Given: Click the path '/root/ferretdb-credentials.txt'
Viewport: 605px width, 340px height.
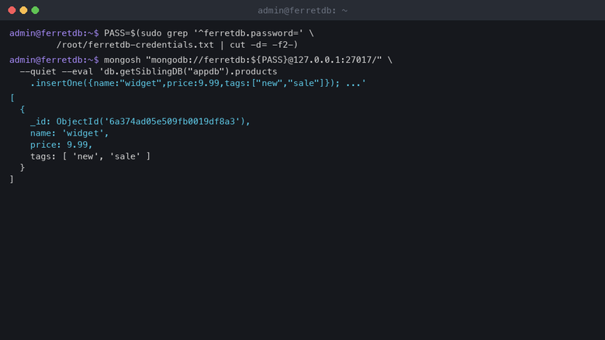Looking at the screenshot, I should [x=135, y=45].
